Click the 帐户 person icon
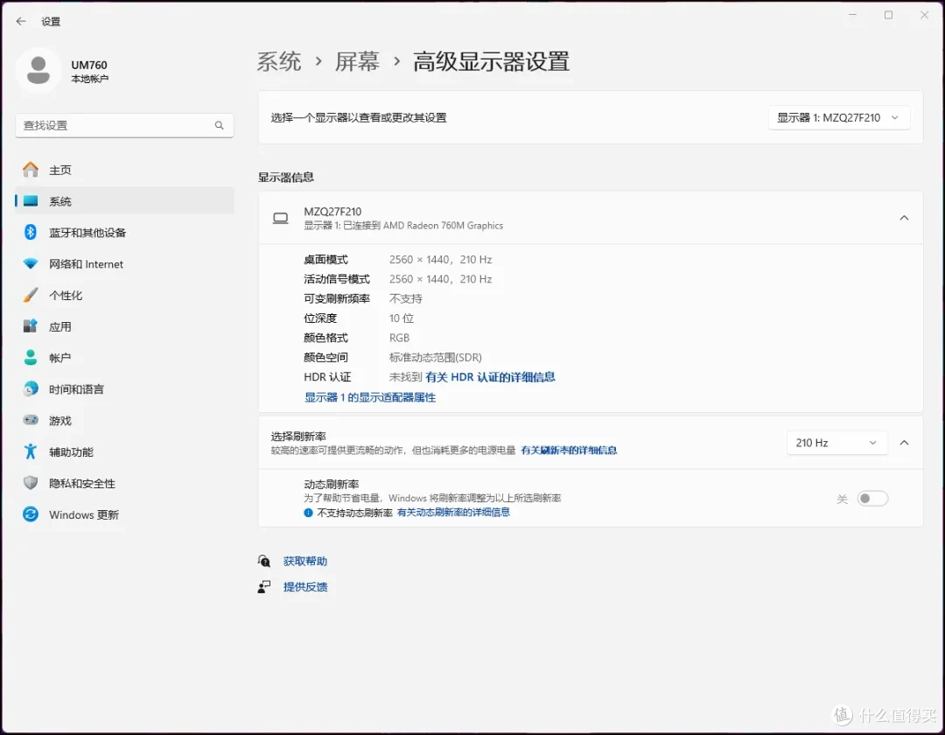Image resolution: width=945 pixels, height=735 pixels. pos(31,357)
